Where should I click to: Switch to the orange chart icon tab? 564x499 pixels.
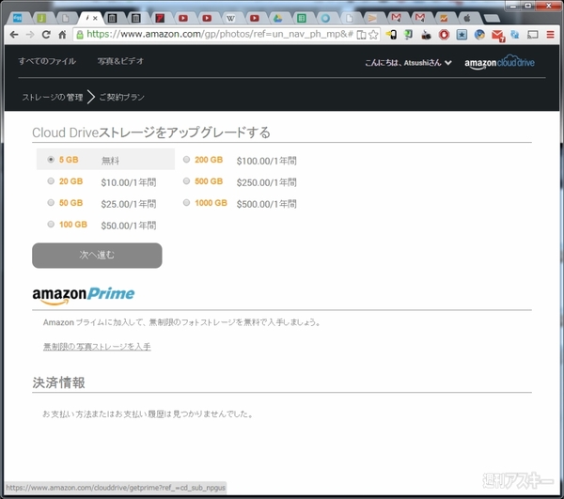(444, 18)
